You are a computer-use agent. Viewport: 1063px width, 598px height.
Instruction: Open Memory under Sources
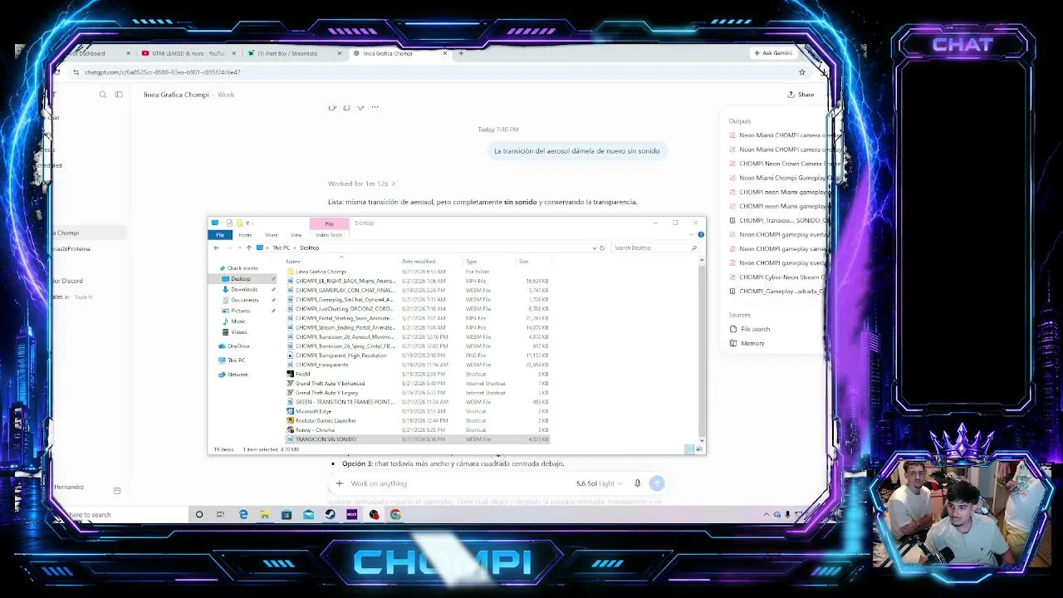pyautogui.click(x=747, y=343)
